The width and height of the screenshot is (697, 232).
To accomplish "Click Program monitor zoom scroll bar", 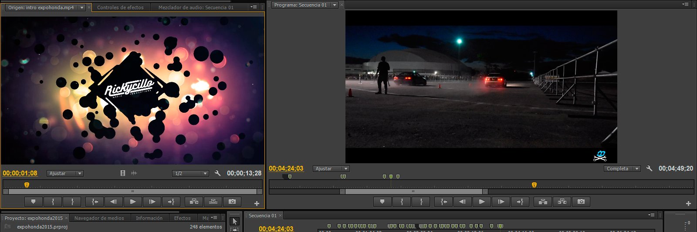I will (413, 191).
